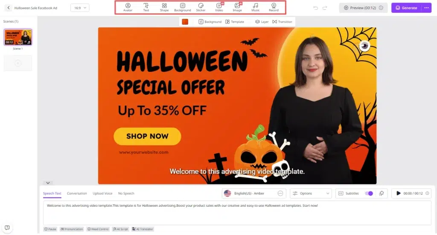
Task: Select the Text tool
Action: click(146, 7)
